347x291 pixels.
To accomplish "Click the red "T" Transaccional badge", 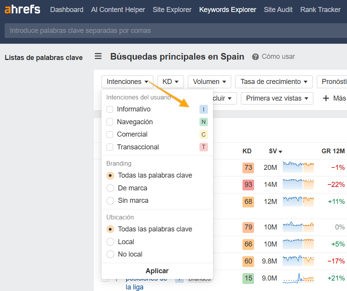I will 203,147.
